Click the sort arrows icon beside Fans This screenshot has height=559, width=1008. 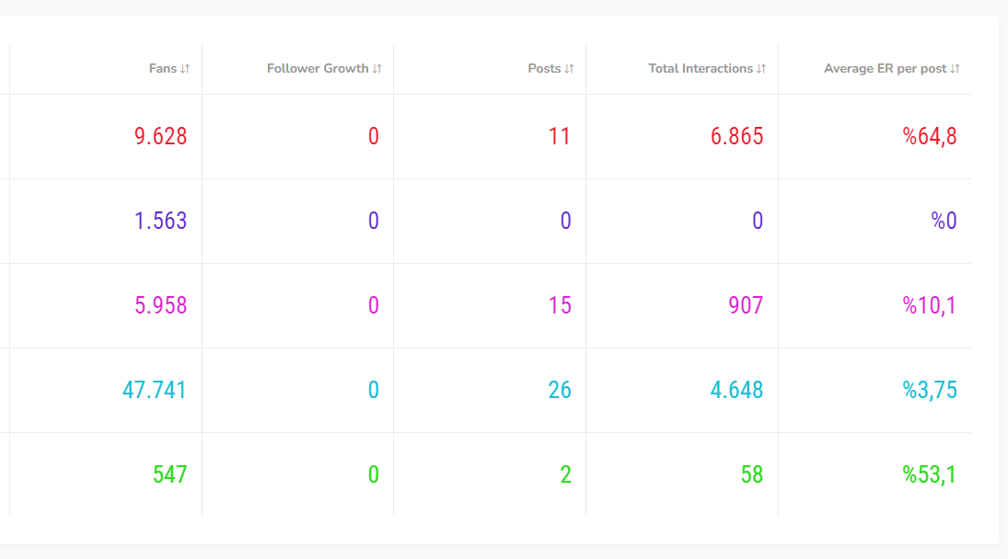tap(185, 69)
